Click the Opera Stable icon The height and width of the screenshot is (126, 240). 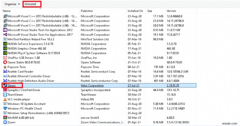(5, 62)
